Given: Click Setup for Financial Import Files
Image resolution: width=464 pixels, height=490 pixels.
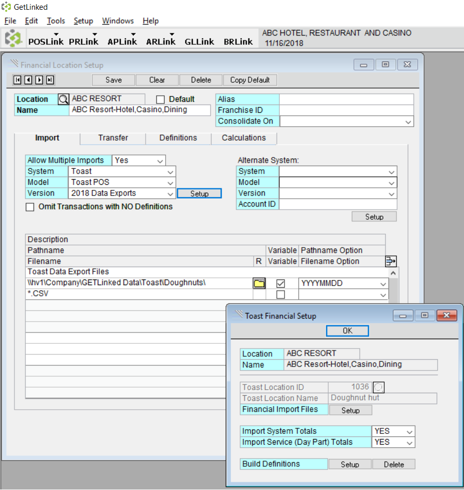Looking at the screenshot, I should [350, 410].
